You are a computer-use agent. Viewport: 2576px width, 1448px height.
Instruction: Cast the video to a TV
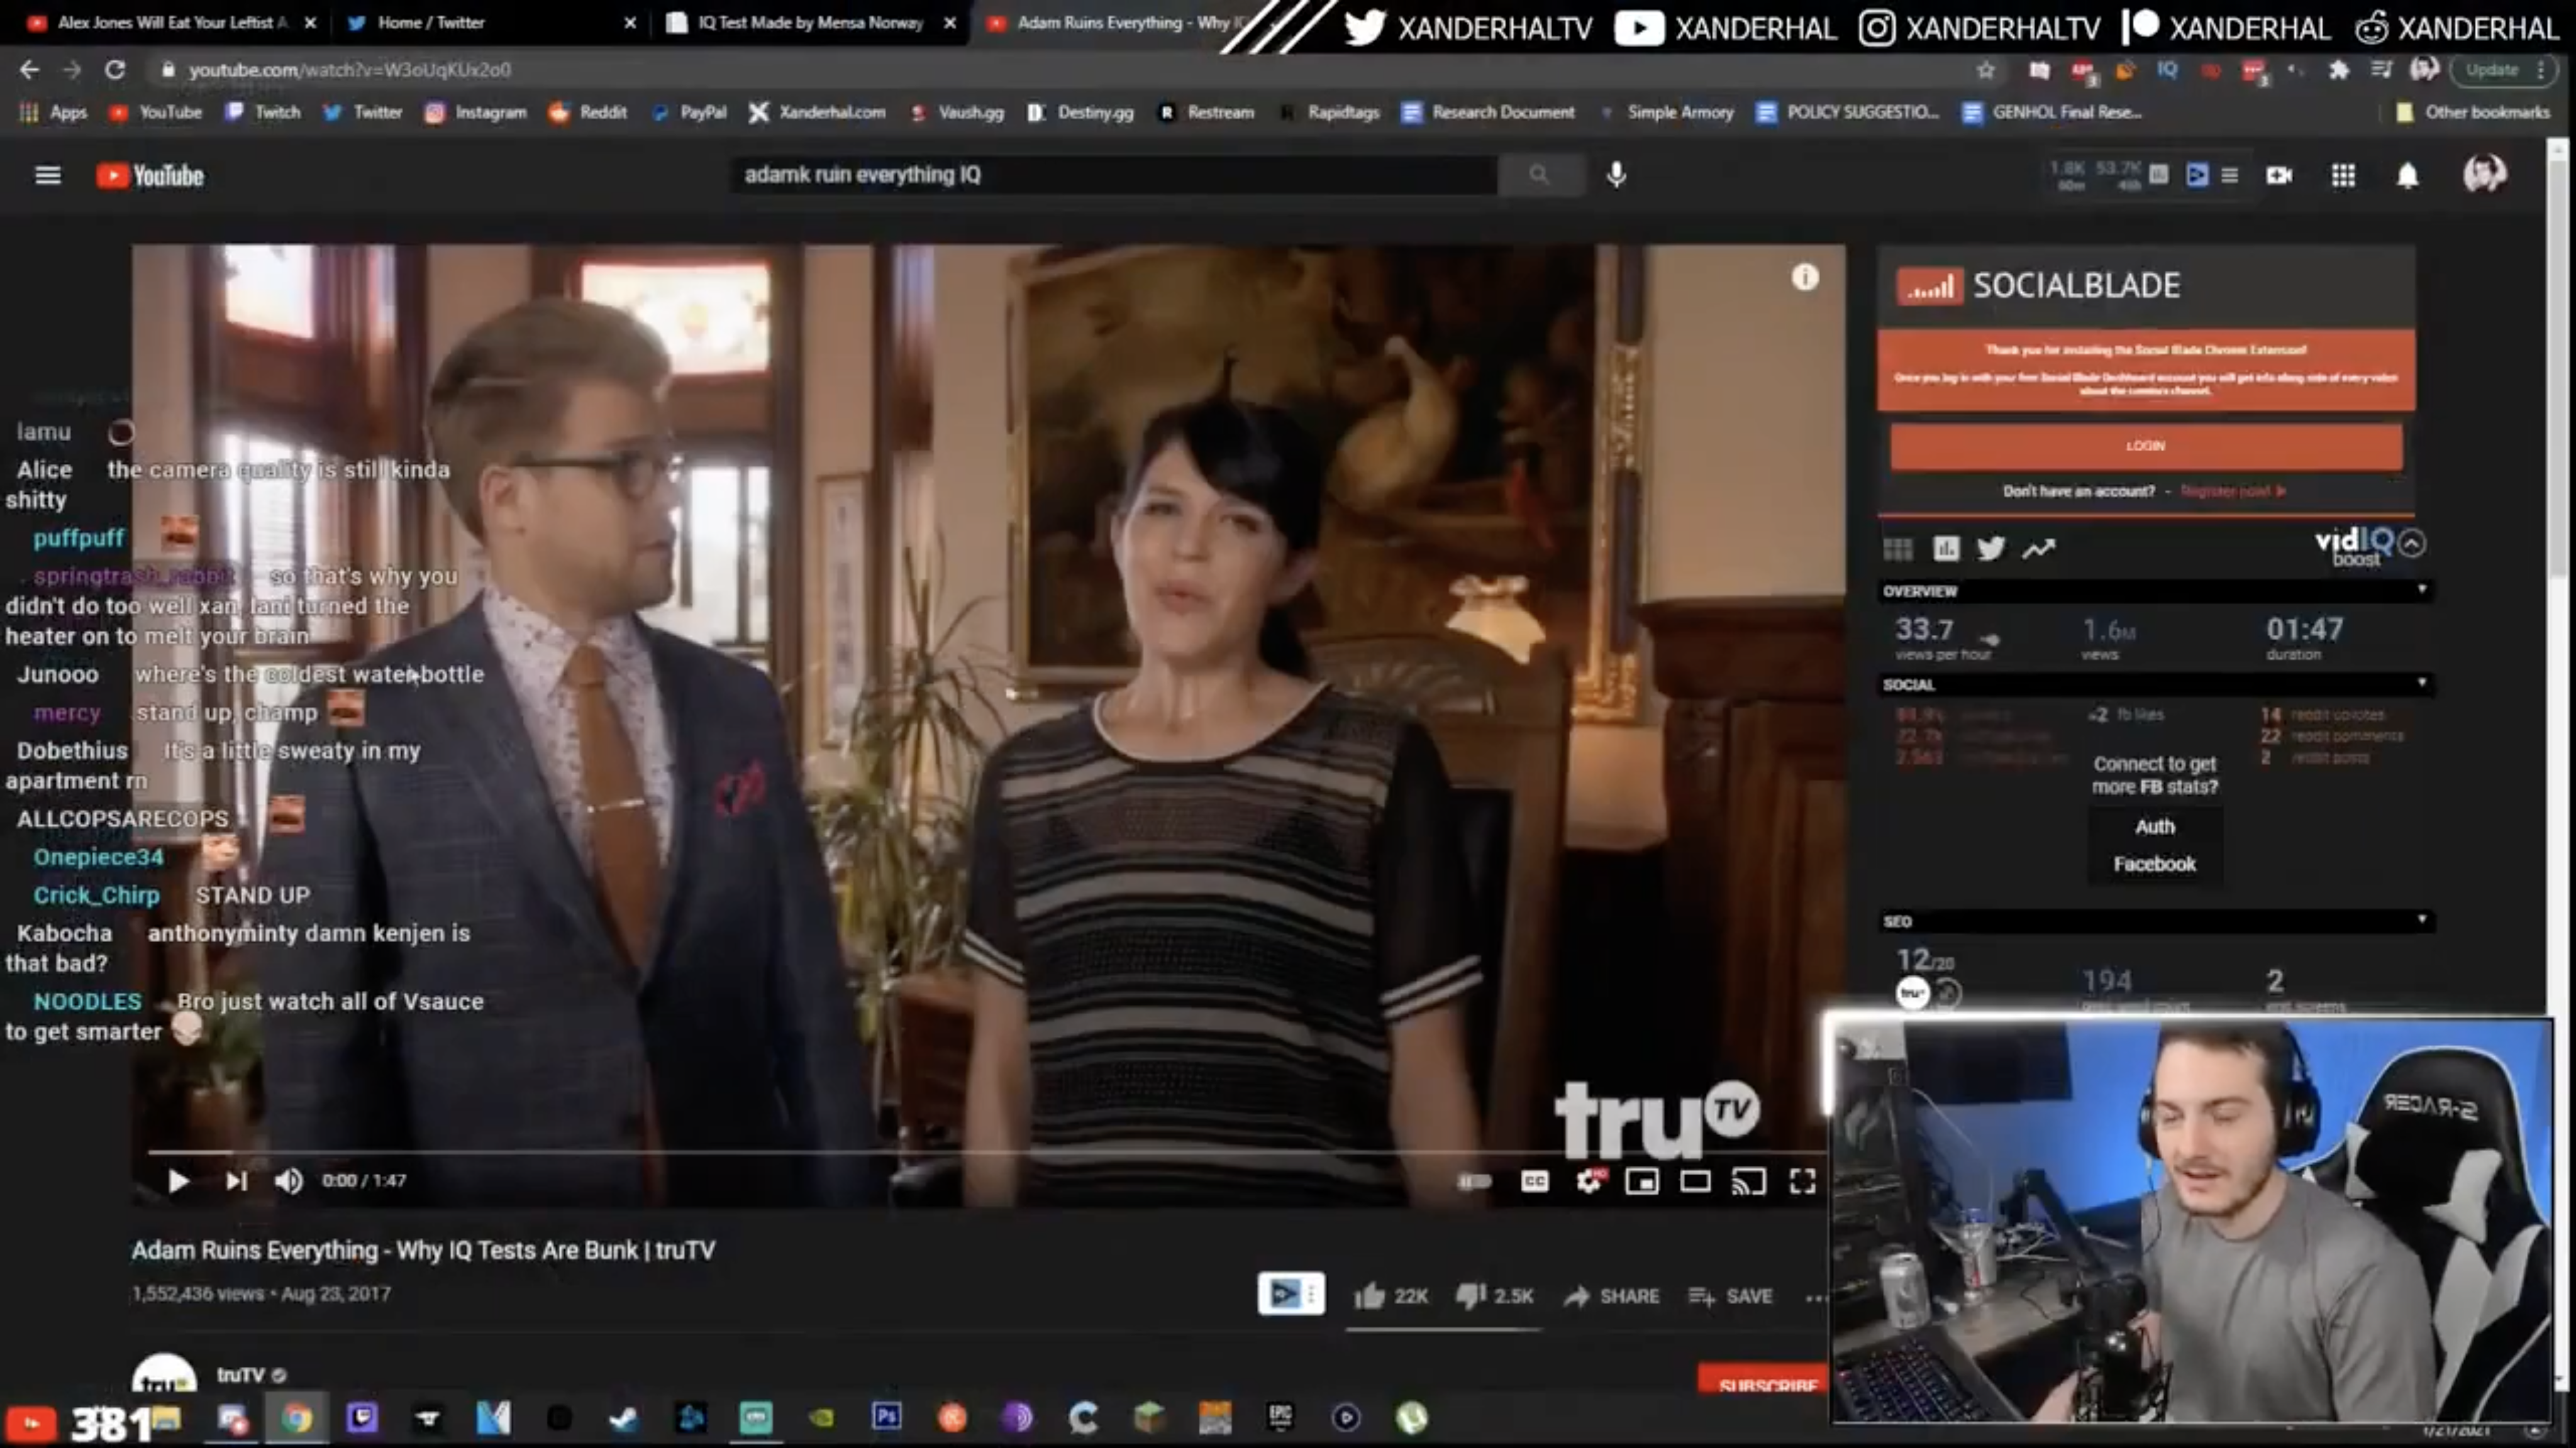1749,1181
